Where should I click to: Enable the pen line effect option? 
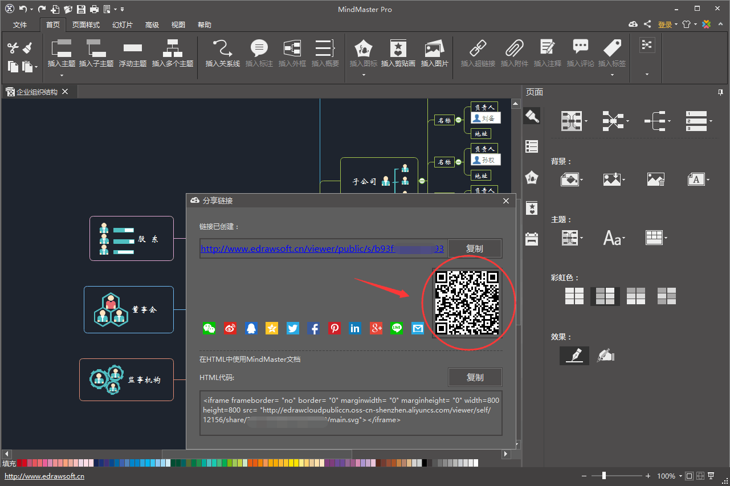click(574, 356)
